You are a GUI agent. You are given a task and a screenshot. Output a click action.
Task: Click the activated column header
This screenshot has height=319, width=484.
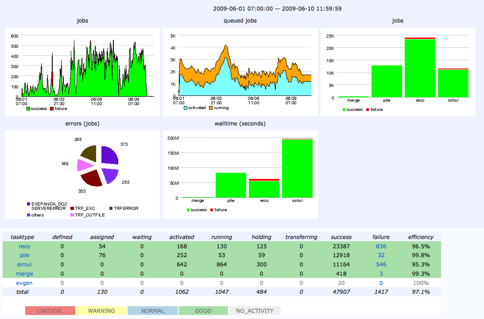point(182,237)
